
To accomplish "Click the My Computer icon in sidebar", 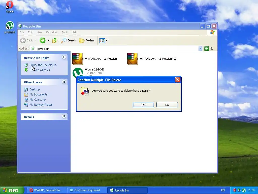I will pos(26,100).
